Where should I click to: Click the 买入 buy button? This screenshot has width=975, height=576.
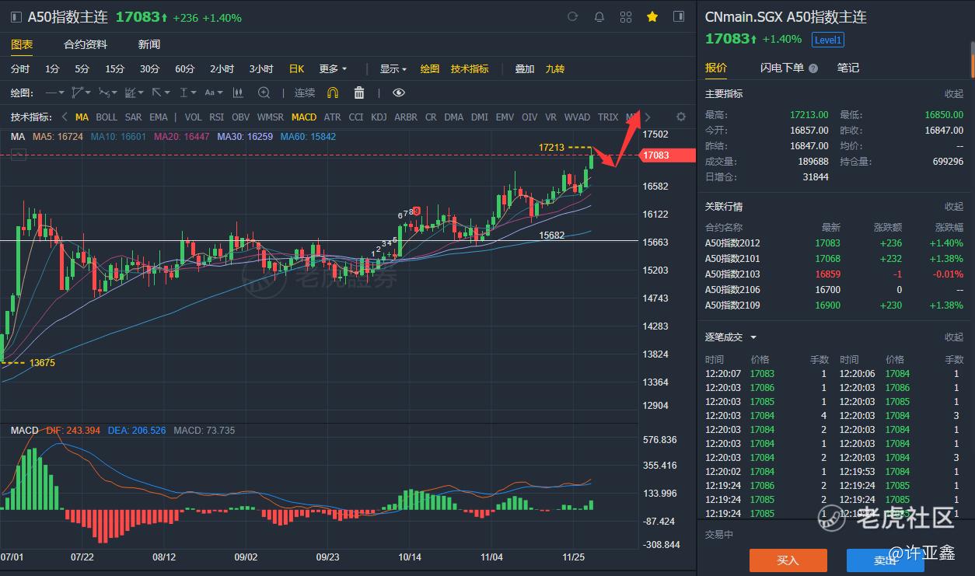point(788,560)
